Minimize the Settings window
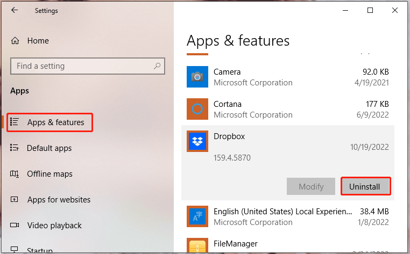410x254 pixels. point(345,10)
